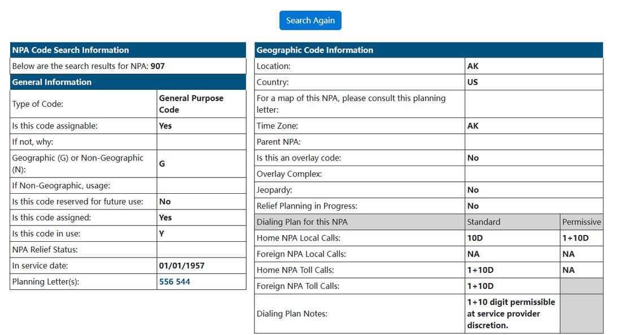
Task: Click the 'General Purpose Code' value
Action: pyautogui.click(x=191, y=104)
